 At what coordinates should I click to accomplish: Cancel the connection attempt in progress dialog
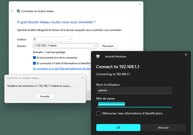click(x=45, y=96)
